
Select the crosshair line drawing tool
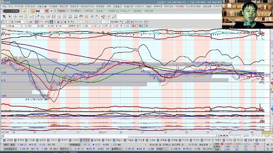15,17
